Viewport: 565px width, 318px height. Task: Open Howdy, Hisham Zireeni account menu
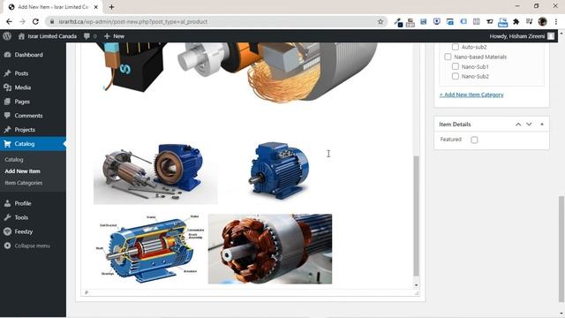coord(522,36)
